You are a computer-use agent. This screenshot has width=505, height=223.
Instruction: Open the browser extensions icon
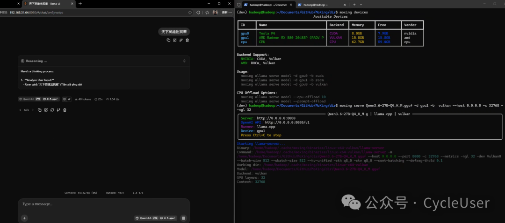[198, 12]
